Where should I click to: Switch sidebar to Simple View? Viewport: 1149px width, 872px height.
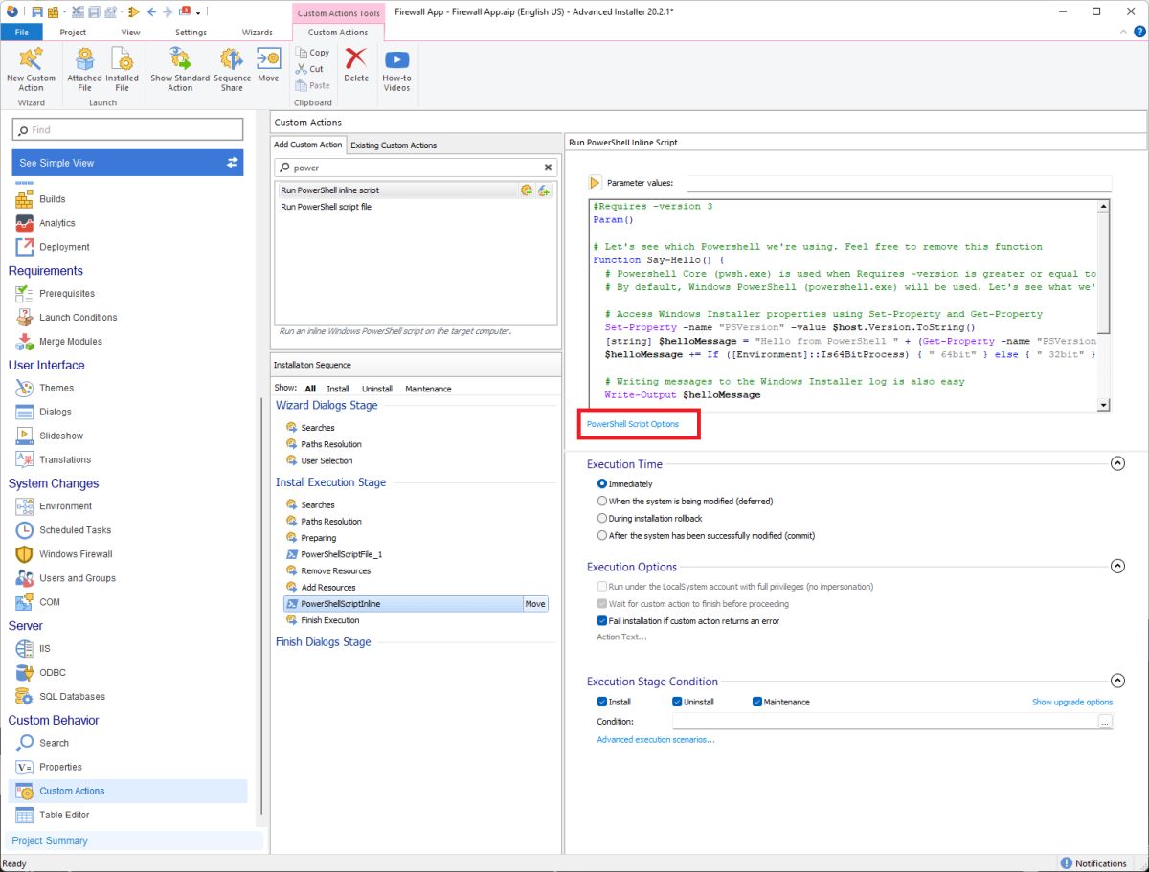coord(127,163)
